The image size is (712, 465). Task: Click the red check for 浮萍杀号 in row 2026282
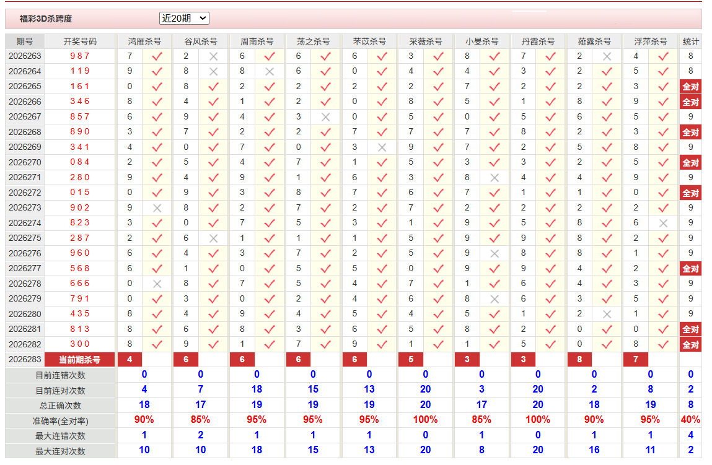(x=664, y=344)
